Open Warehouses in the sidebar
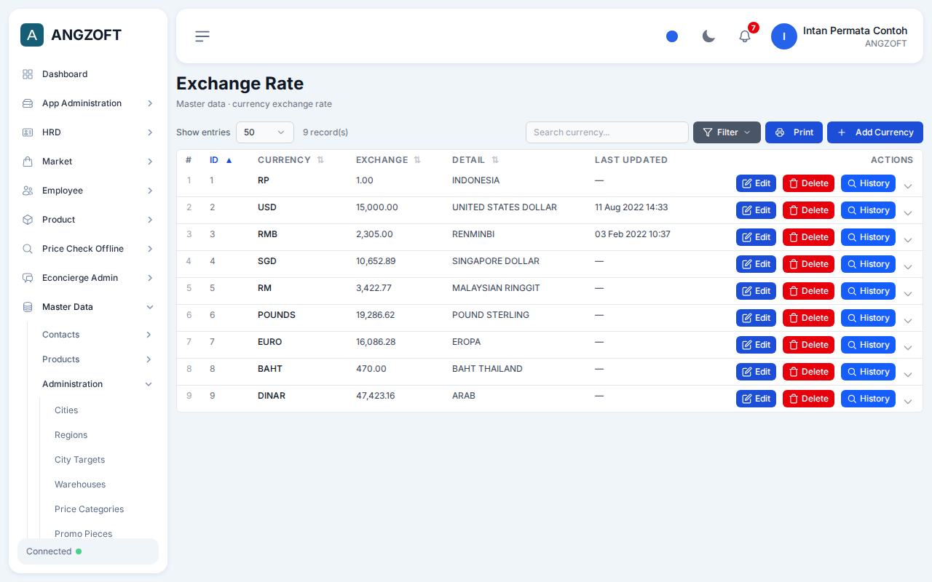Screen dimensions: 932x582 coord(80,485)
